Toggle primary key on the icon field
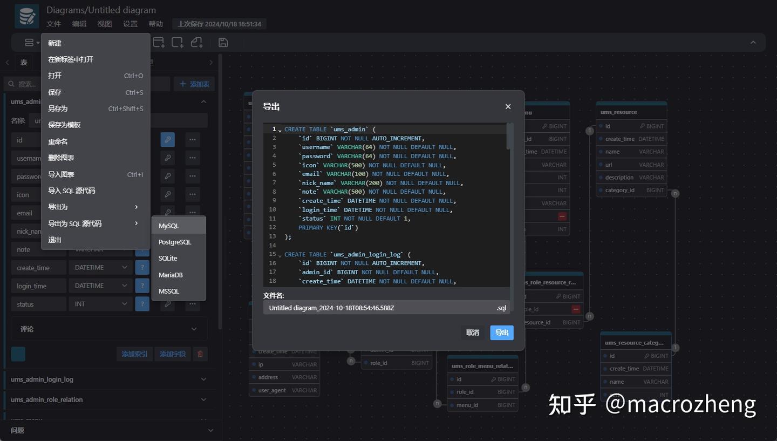The image size is (777, 441). point(168,194)
